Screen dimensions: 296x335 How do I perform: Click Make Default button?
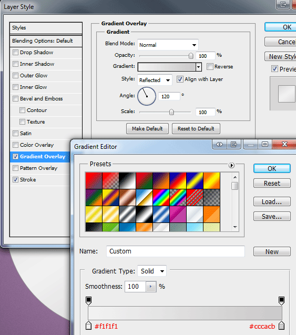(147, 129)
